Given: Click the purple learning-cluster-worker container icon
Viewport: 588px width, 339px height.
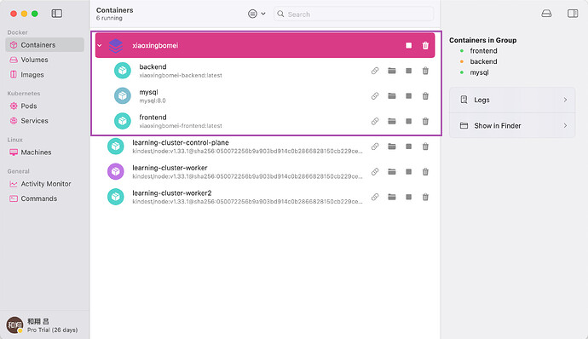Looking at the screenshot, I should point(116,172).
